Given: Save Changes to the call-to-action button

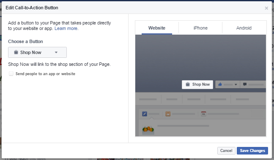Looking at the screenshot, I should 252,151.
